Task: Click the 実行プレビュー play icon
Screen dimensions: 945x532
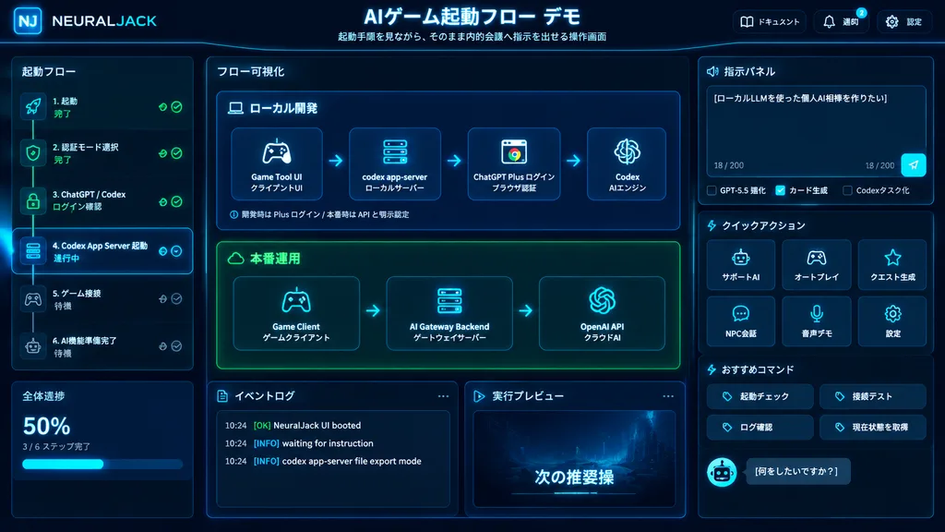Action: click(479, 396)
